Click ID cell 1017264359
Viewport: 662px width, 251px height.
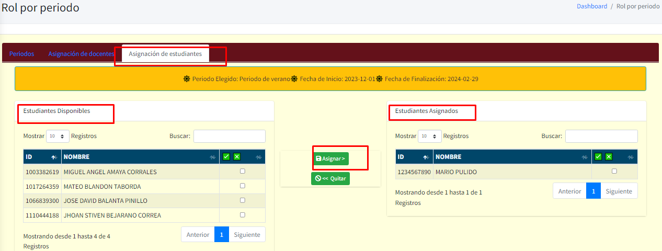(x=42, y=187)
